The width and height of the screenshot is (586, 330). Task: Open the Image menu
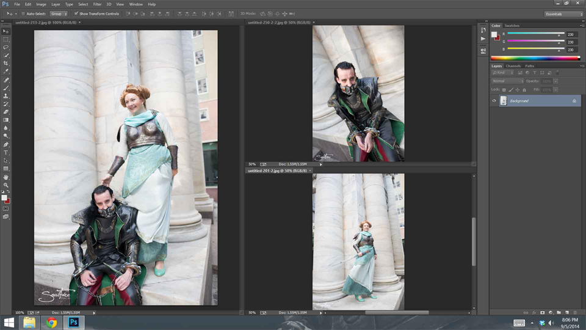coord(41,4)
